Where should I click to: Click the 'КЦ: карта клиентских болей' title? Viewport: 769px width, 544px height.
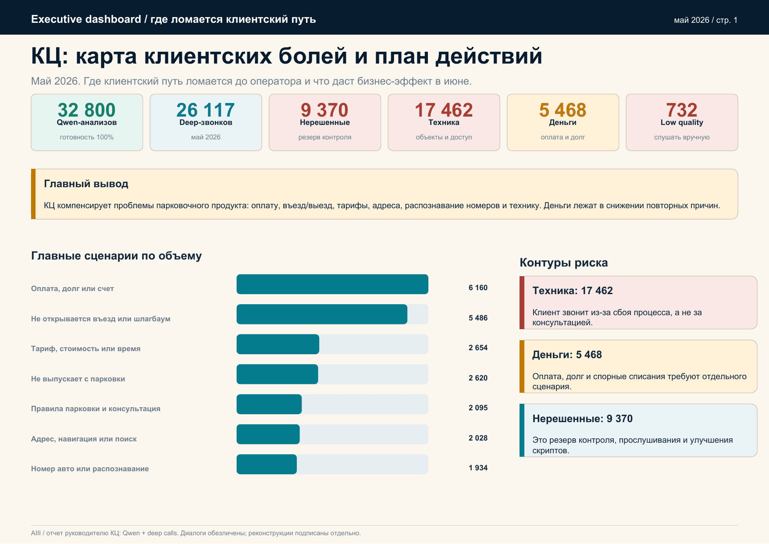click(287, 56)
